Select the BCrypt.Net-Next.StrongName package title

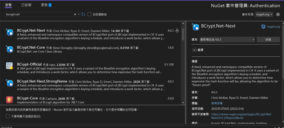pyautogui.click(x=42, y=81)
